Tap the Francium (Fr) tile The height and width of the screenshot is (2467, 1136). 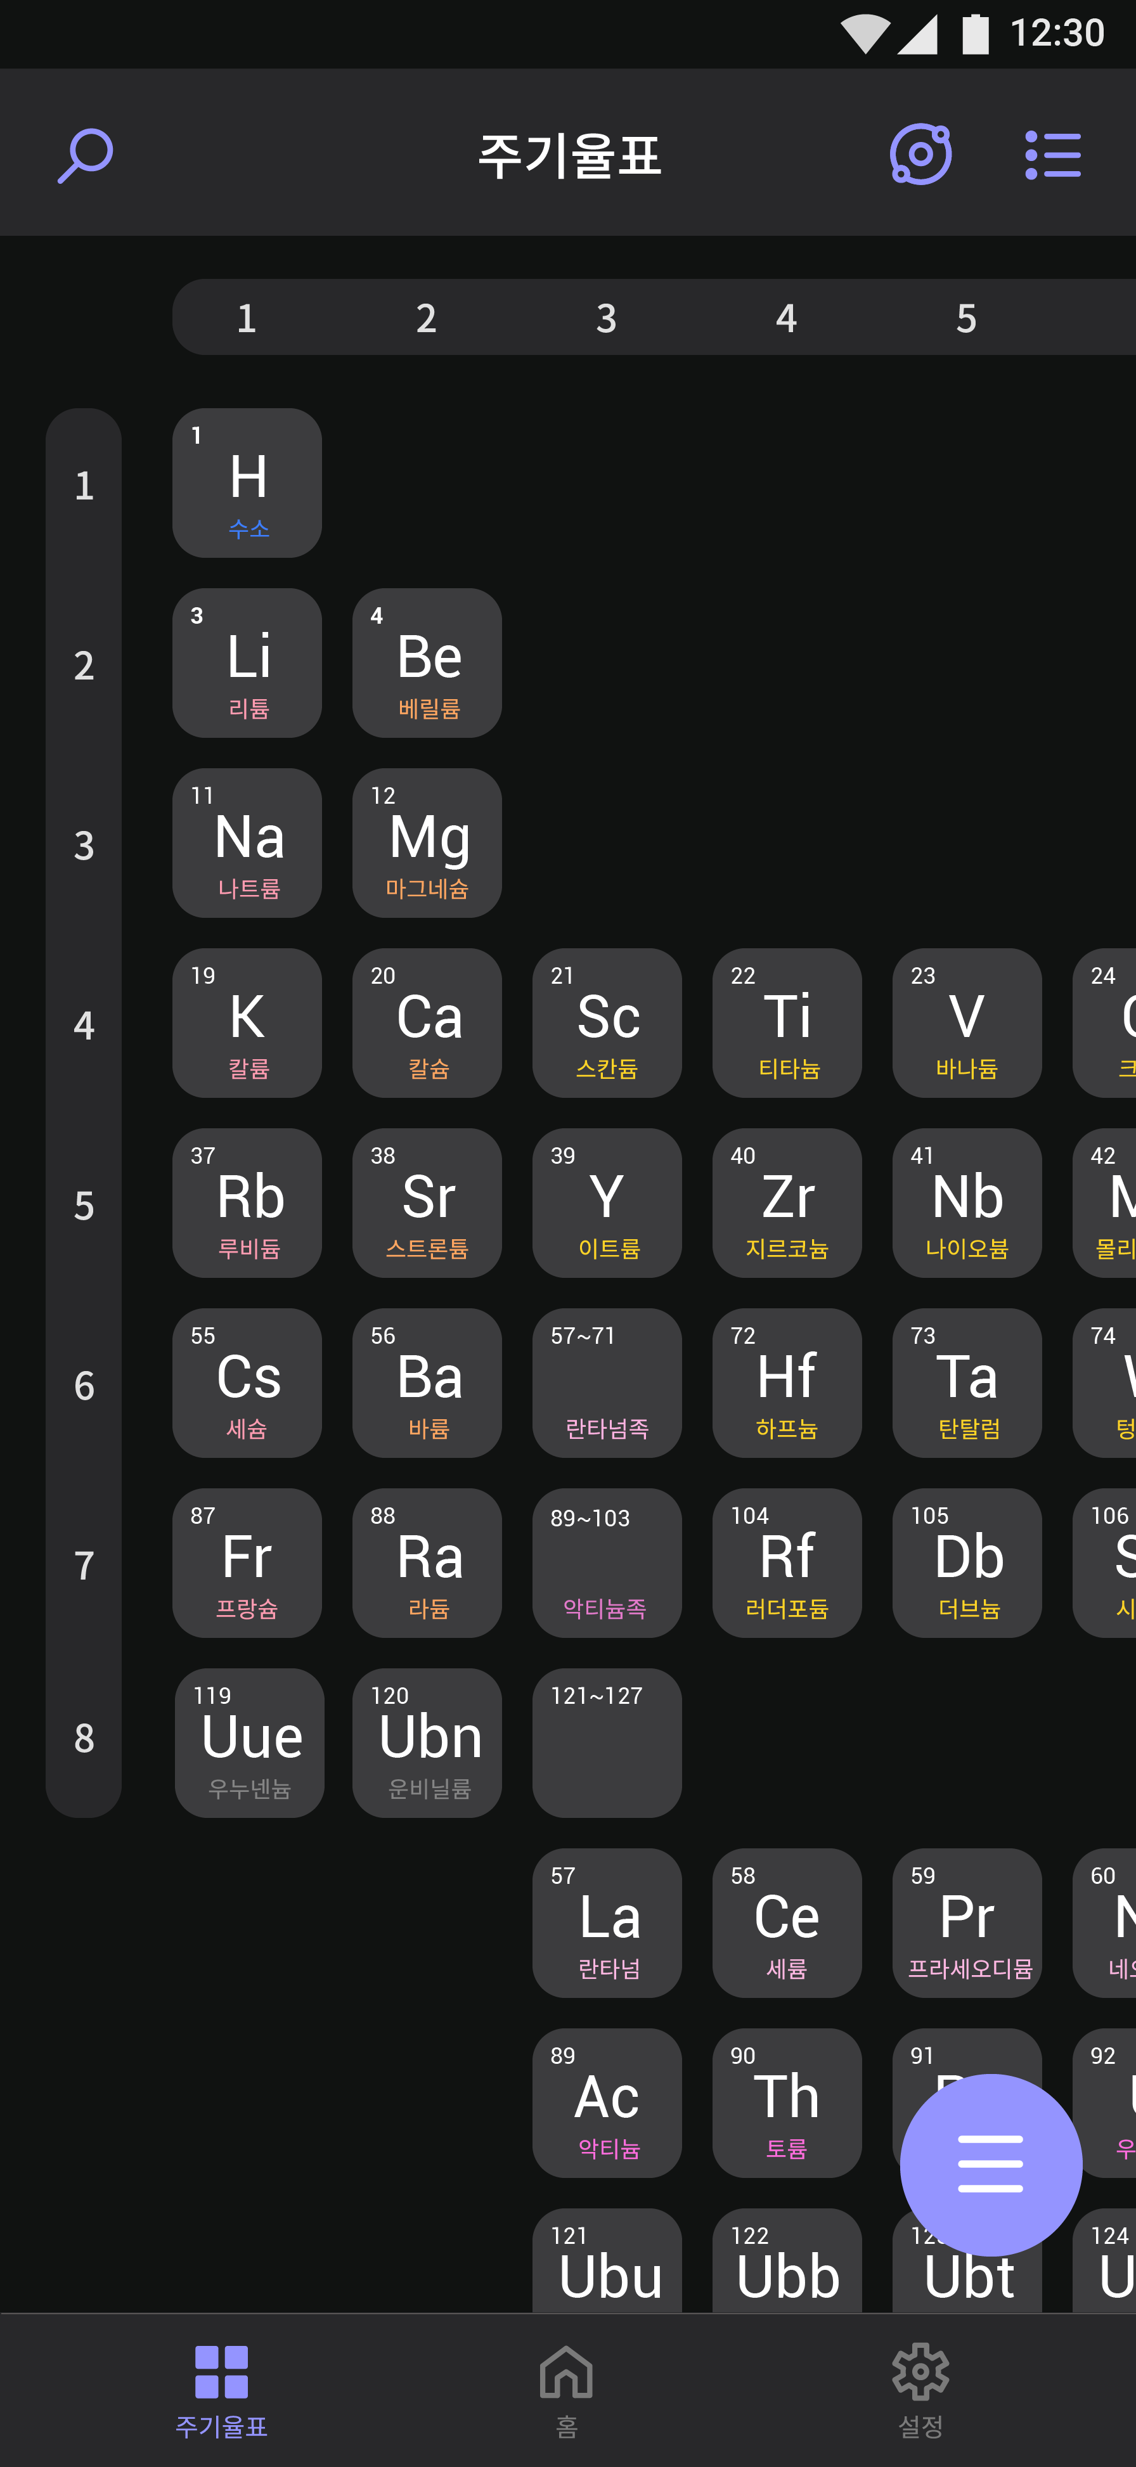tap(247, 1563)
